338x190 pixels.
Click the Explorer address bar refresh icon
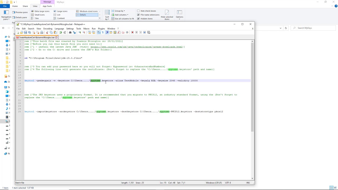(x=286, y=28)
